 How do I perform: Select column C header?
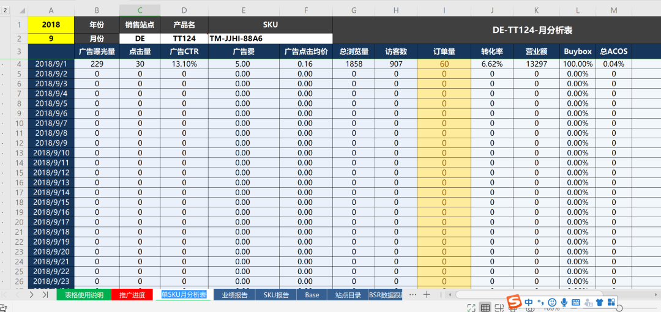click(x=140, y=10)
